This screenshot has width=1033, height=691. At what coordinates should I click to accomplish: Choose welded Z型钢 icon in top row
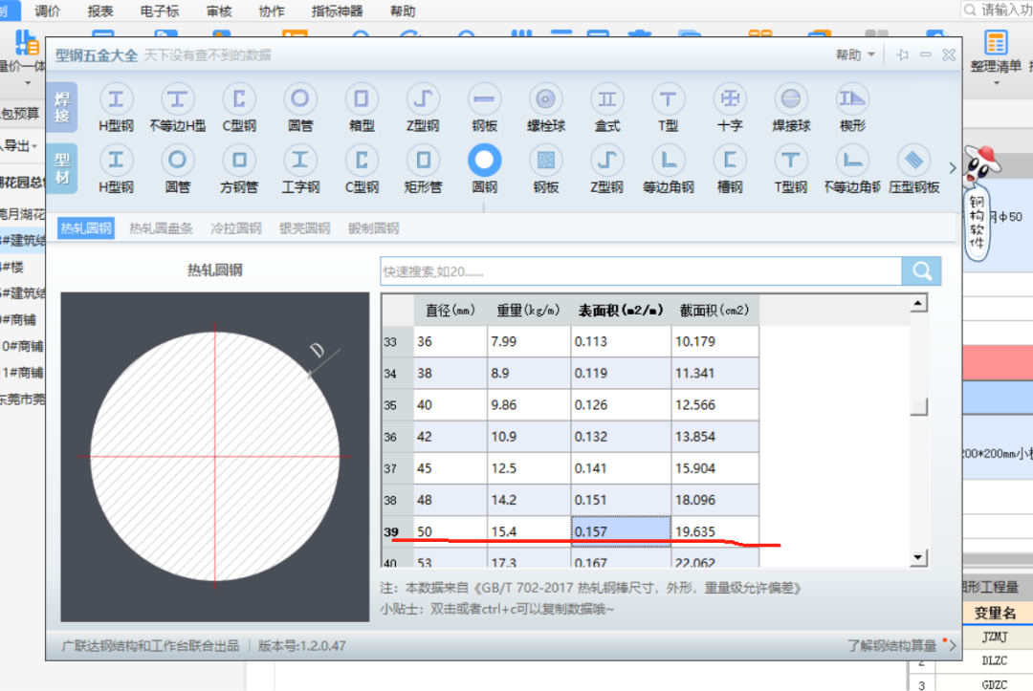click(x=423, y=99)
